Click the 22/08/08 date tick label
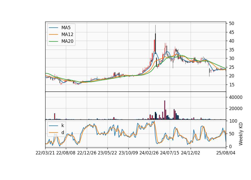The image size is (251, 180). tap(66, 153)
